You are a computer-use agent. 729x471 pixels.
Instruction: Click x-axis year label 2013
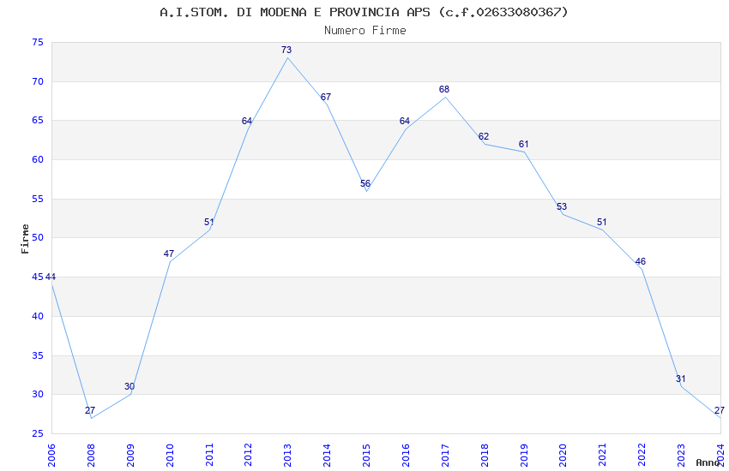point(288,455)
